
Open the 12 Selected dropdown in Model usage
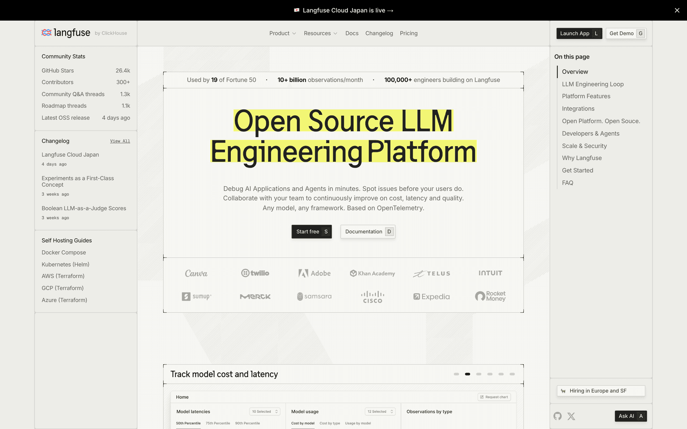tap(380, 412)
